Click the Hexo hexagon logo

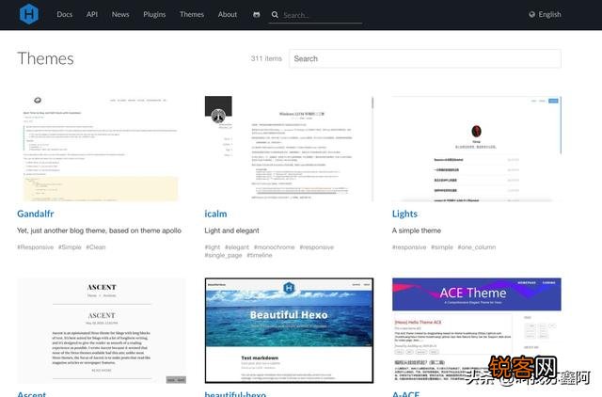(29, 14)
